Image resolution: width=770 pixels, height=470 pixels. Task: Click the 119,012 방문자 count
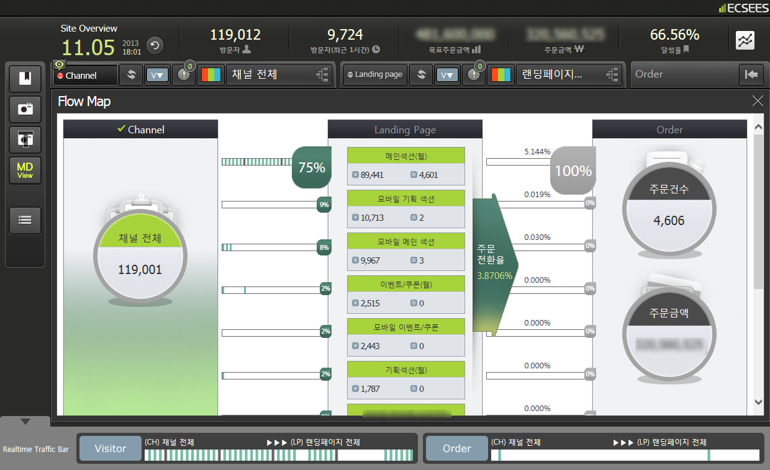pos(235,35)
